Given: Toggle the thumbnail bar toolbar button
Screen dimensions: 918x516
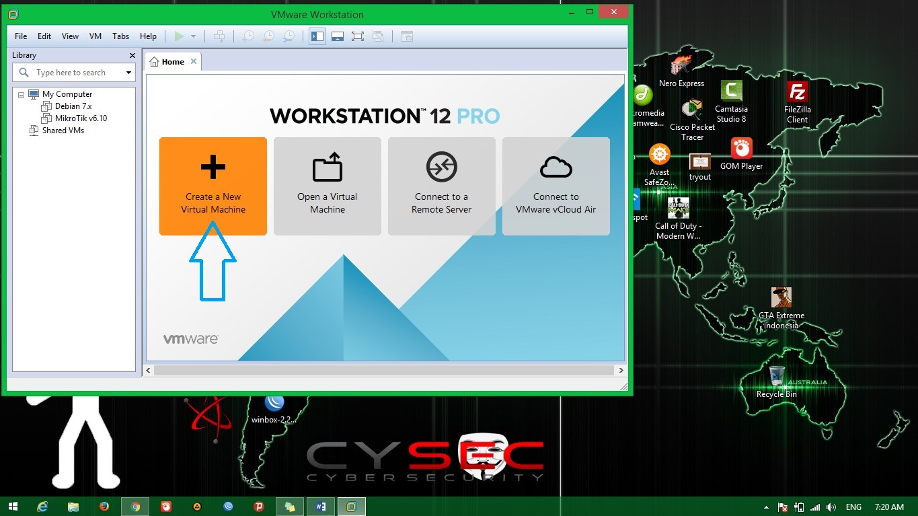Looking at the screenshot, I should pyautogui.click(x=338, y=36).
